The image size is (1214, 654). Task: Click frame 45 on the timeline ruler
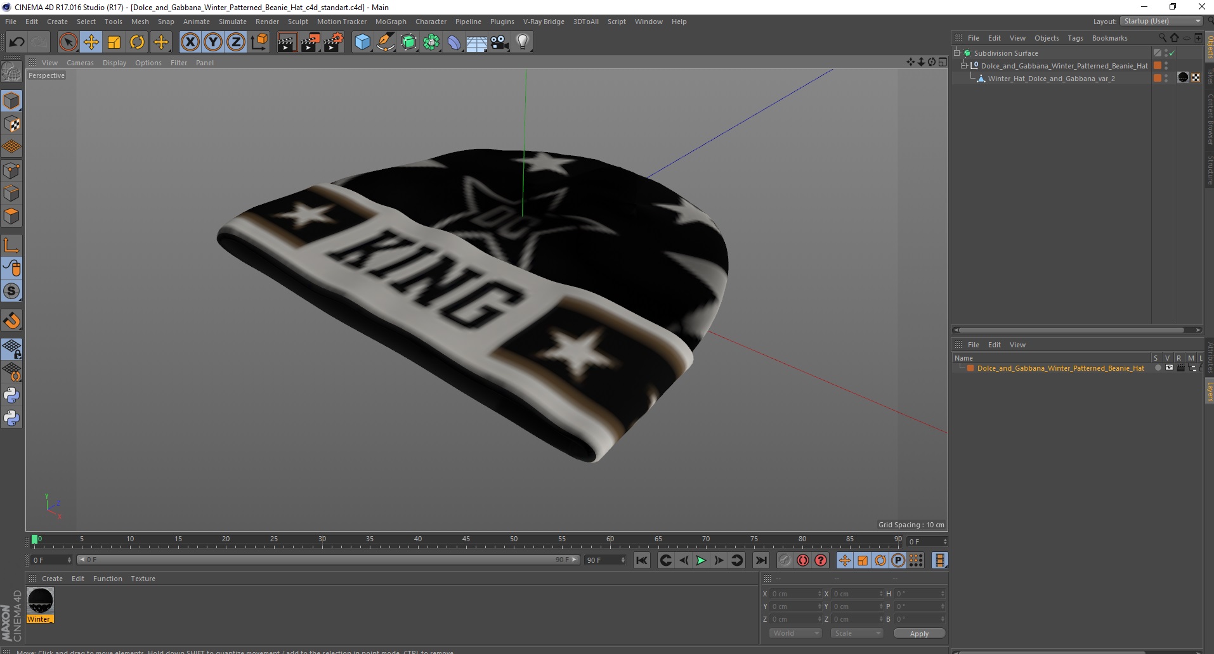point(466,541)
